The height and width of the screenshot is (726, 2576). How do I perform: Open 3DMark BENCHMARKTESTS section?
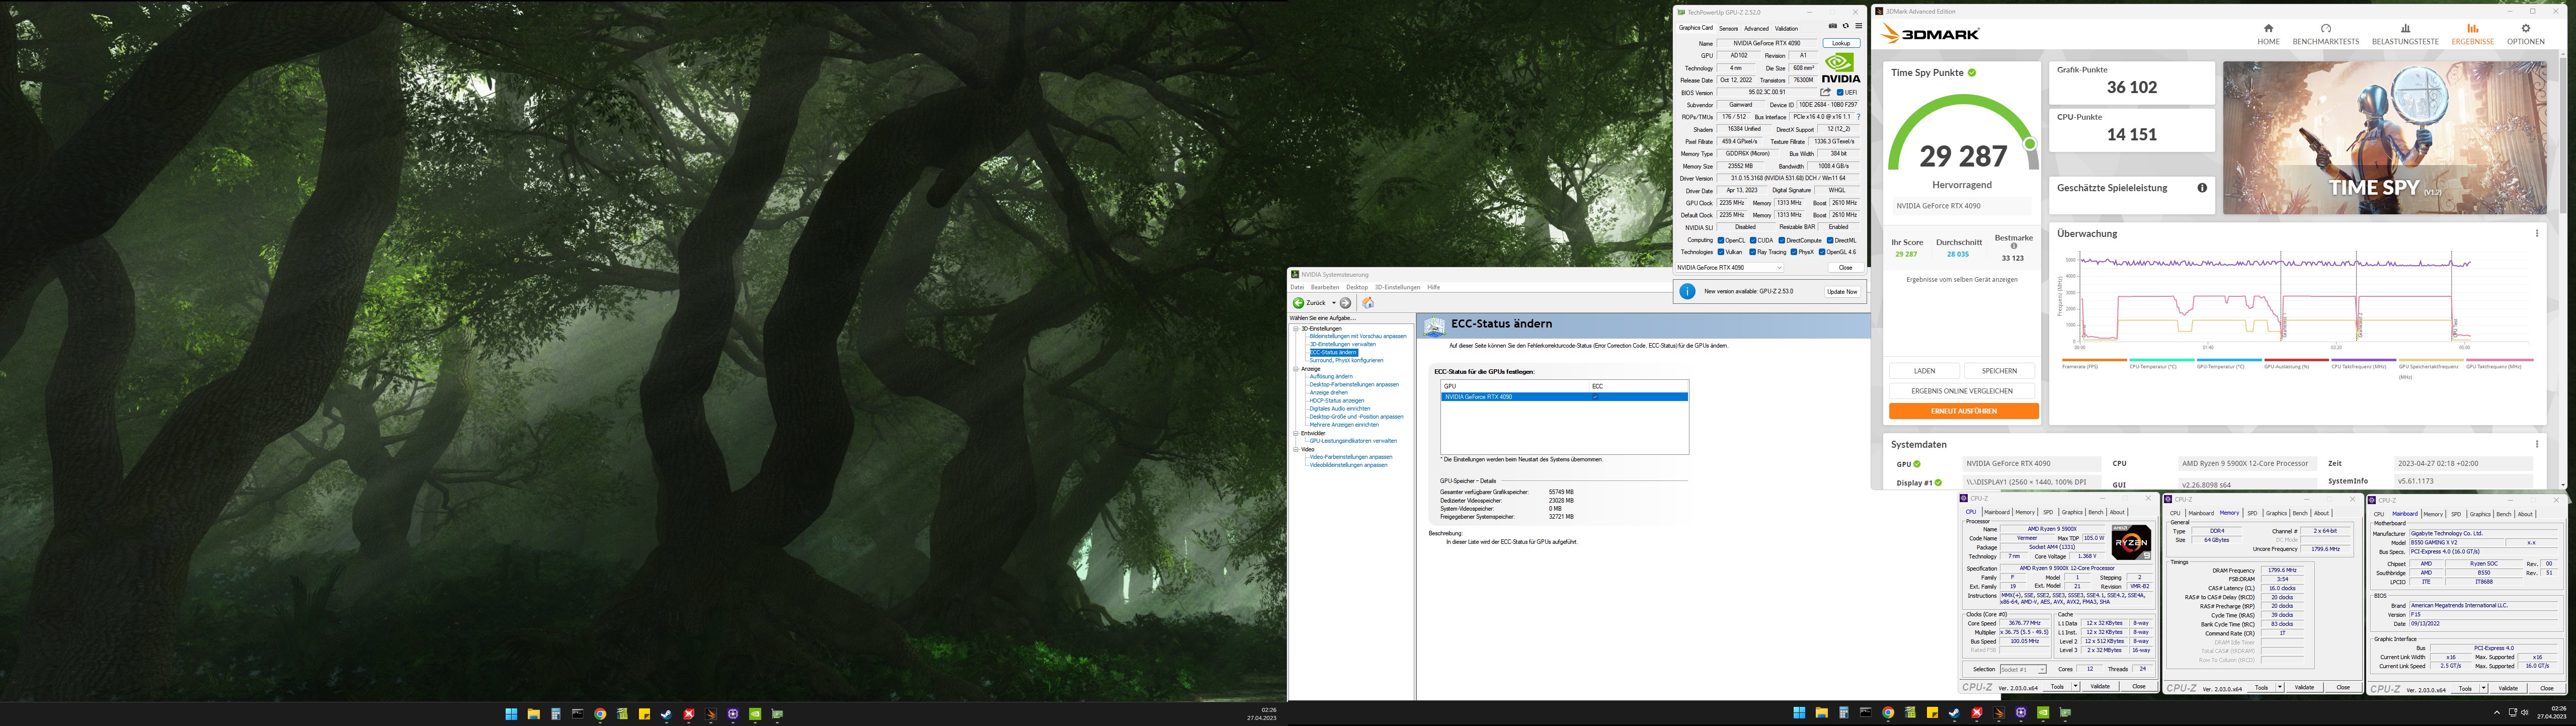pyautogui.click(x=2325, y=35)
